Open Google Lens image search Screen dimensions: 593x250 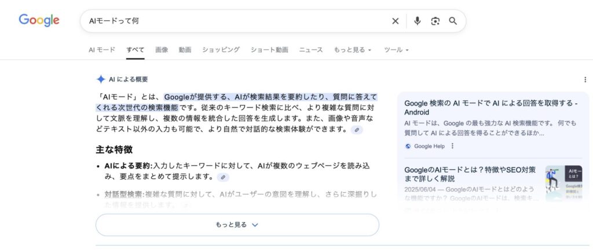pos(435,21)
